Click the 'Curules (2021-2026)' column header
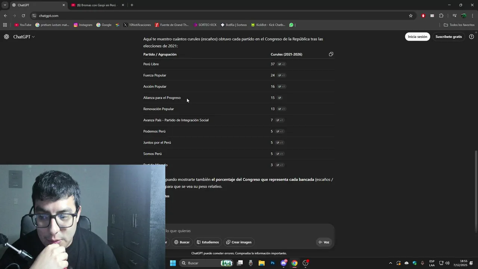The height and width of the screenshot is (269, 478). point(286,55)
